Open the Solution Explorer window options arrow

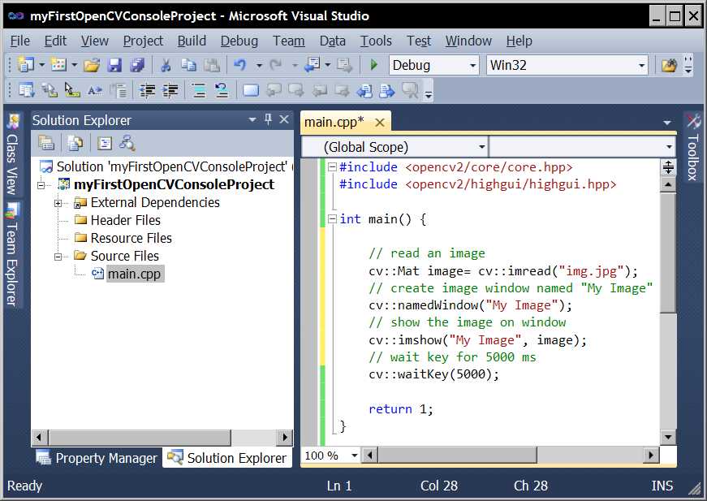252,120
